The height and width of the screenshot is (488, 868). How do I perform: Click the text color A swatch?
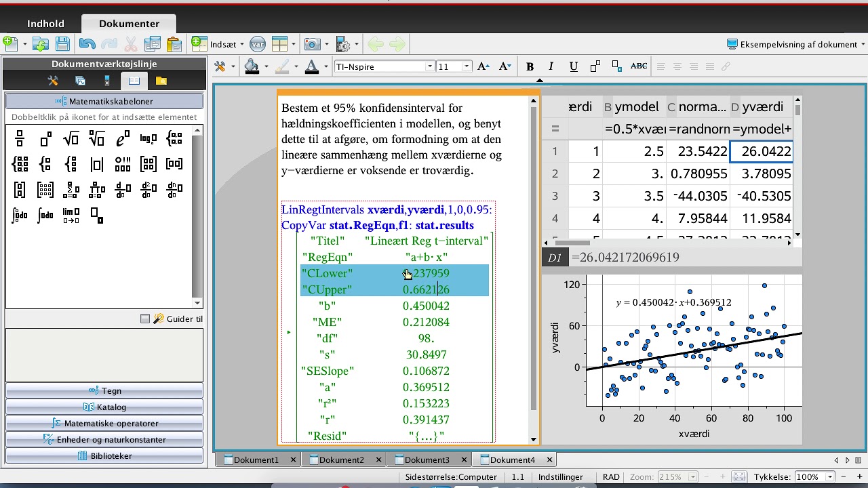311,66
